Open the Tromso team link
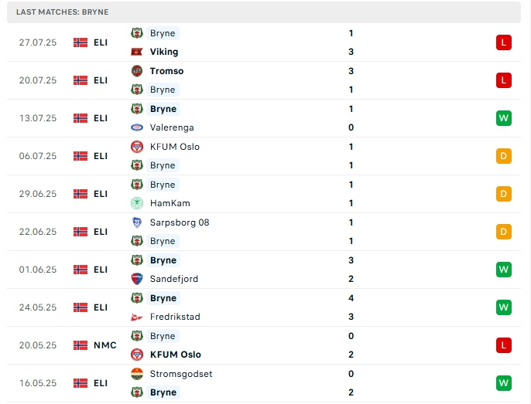Screen dimensions: 531x404 (x=167, y=71)
